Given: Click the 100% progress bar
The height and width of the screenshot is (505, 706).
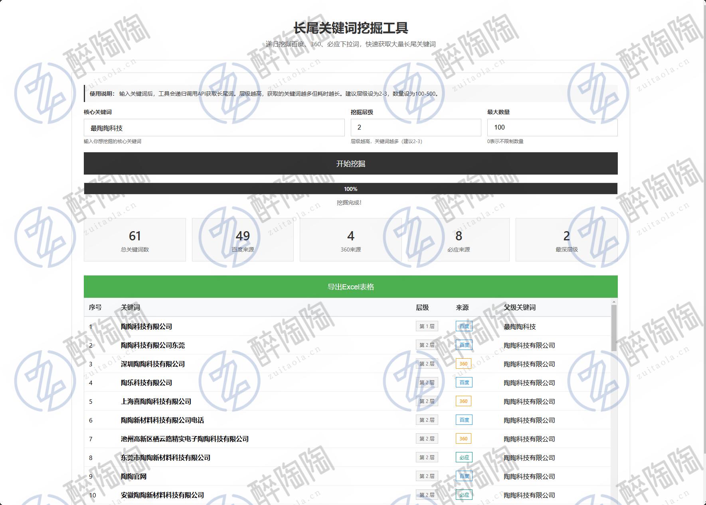Looking at the screenshot, I should pos(350,189).
